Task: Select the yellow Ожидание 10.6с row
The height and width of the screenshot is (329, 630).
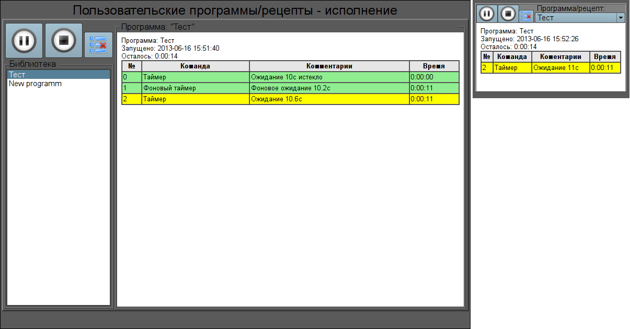Action: [329, 99]
